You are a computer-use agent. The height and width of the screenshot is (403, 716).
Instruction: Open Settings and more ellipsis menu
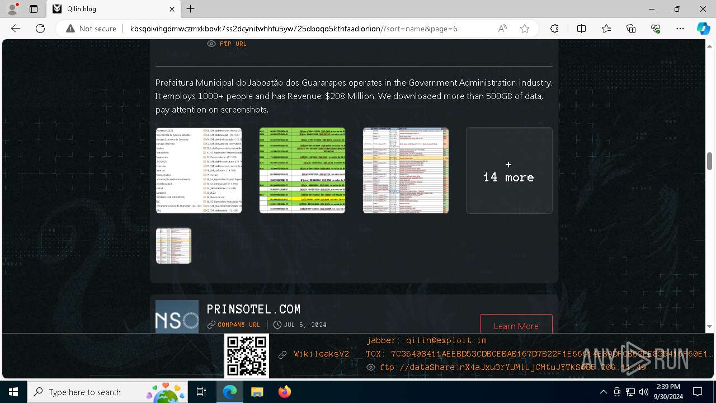(680, 29)
